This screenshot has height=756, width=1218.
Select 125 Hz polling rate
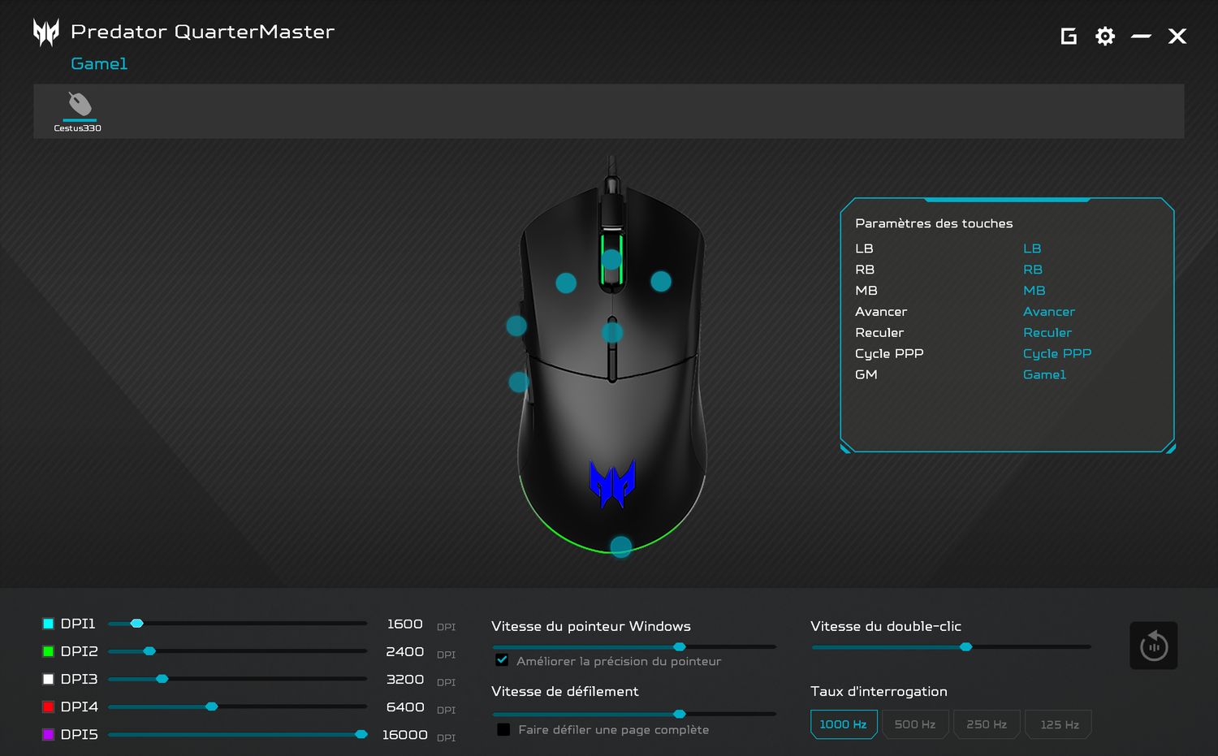[x=1059, y=724]
